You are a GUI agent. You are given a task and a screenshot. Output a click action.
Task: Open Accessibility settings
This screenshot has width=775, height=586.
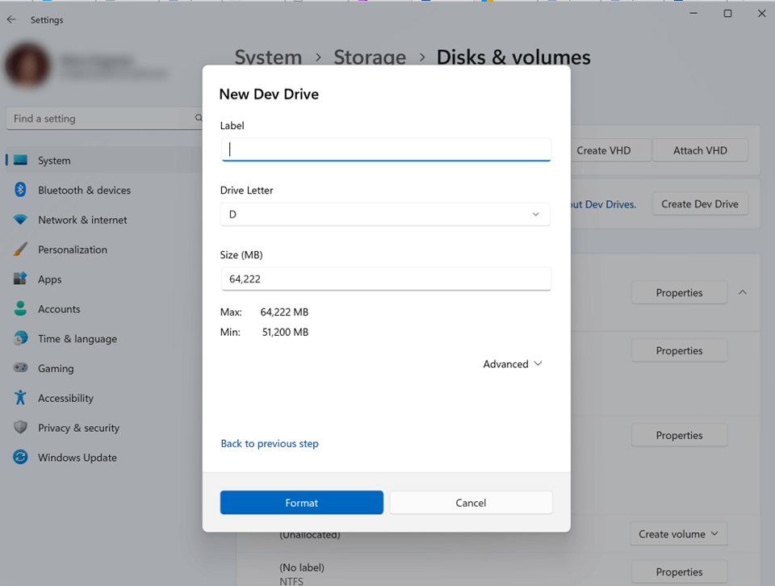69,398
